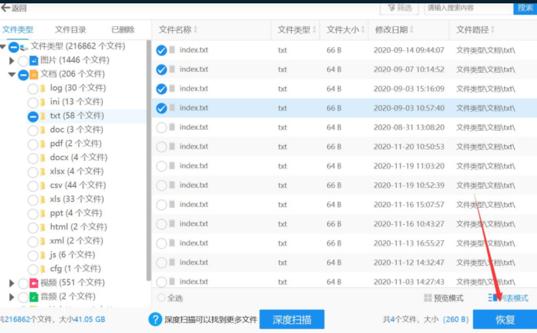The height and width of the screenshot is (333, 537).
Task: Expand the pictures tree node
Action: pyautogui.click(x=11, y=61)
